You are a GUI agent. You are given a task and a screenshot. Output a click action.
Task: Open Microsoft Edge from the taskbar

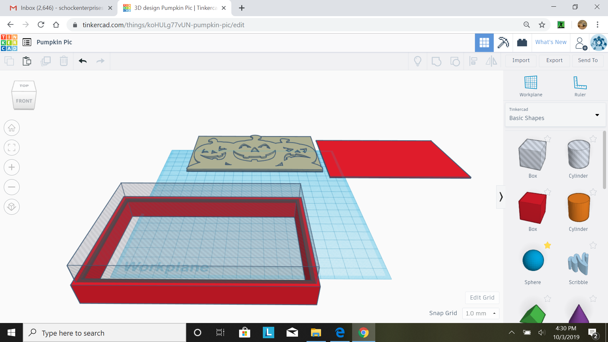click(x=340, y=332)
